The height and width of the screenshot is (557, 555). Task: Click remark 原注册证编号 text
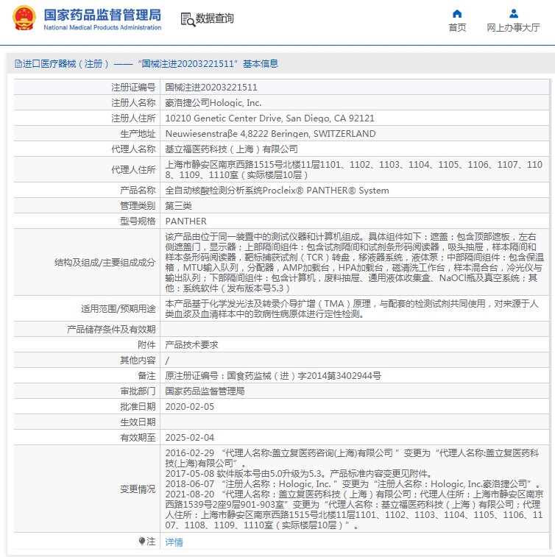tap(273, 376)
